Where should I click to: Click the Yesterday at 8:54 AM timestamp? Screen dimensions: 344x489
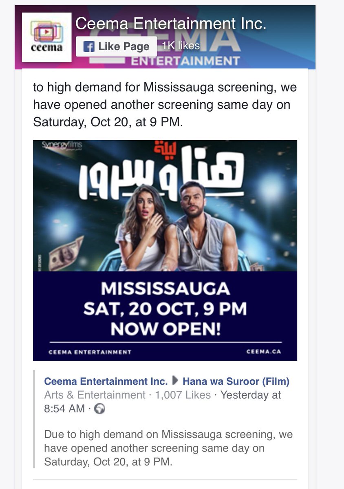(x=162, y=401)
